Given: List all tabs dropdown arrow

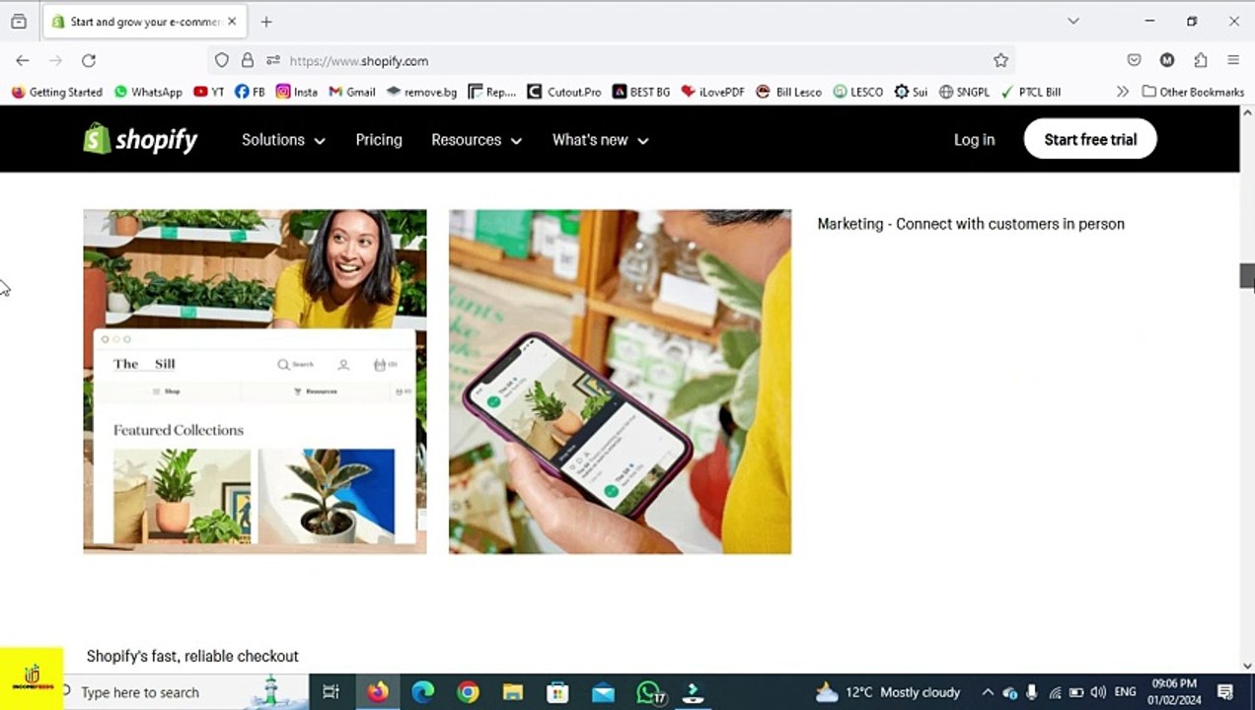Looking at the screenshot, I should click(x=1073, y=21).
